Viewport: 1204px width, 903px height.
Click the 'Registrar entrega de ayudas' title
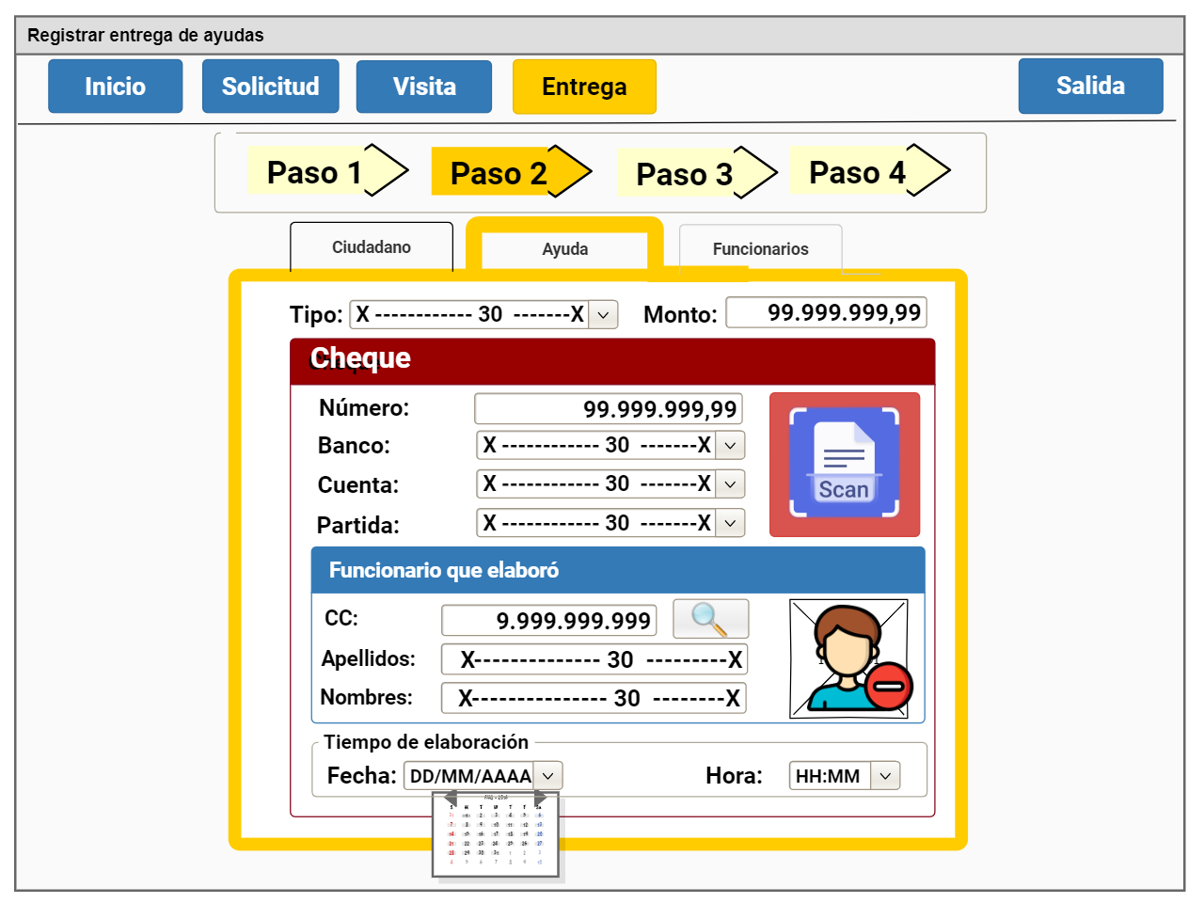point(146,36)
